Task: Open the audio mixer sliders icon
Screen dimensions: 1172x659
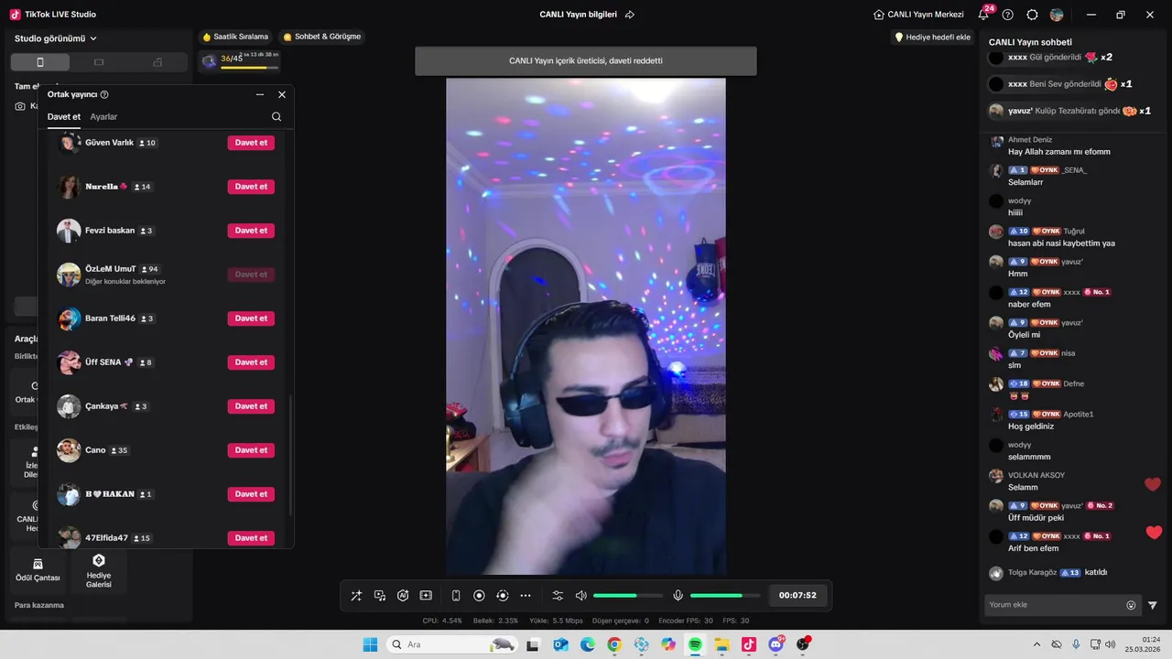Action: coord(558,596)
